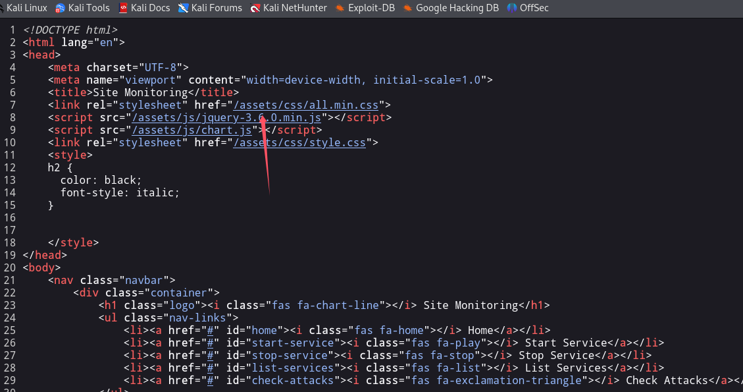Click the # href link on the home line
The height and width of the screenshot is (392, 743).
(x=211, y=330)
